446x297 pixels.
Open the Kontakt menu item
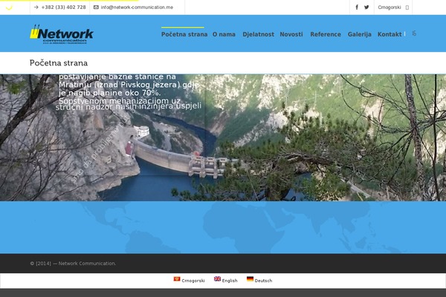390,34
